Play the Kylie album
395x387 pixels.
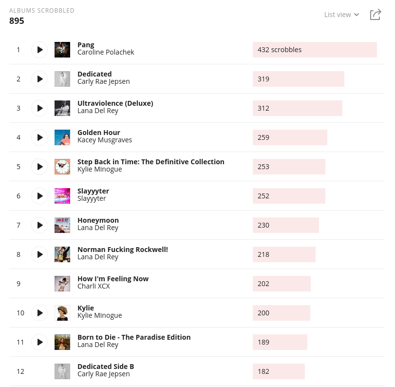tap(39, 313)
